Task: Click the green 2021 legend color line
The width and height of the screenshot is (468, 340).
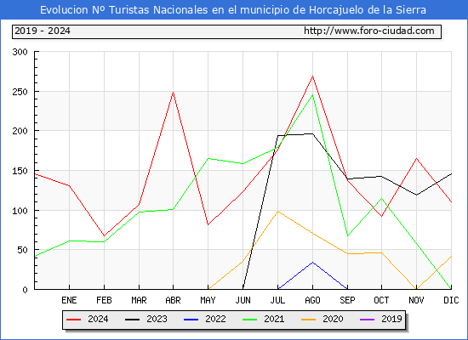Action: point(250,320)
